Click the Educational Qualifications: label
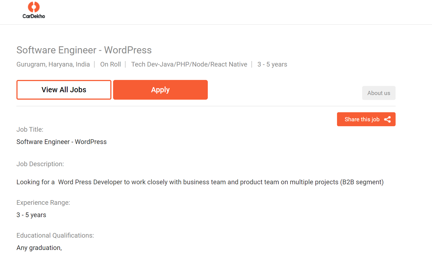The height and width of the screenshot is (259, 432). (55, 235)
